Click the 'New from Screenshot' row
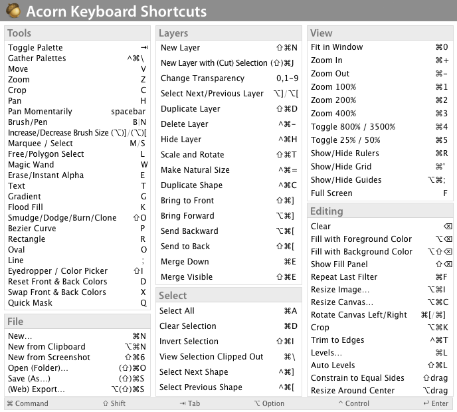457x412 pixels. (77, 358)
